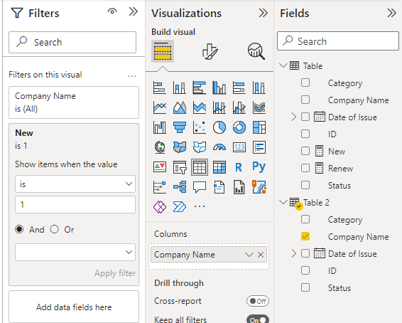Viewport: 402px width, 323px height.
Task: Open the Format visual tab
Action: click(x=210, y=51)
